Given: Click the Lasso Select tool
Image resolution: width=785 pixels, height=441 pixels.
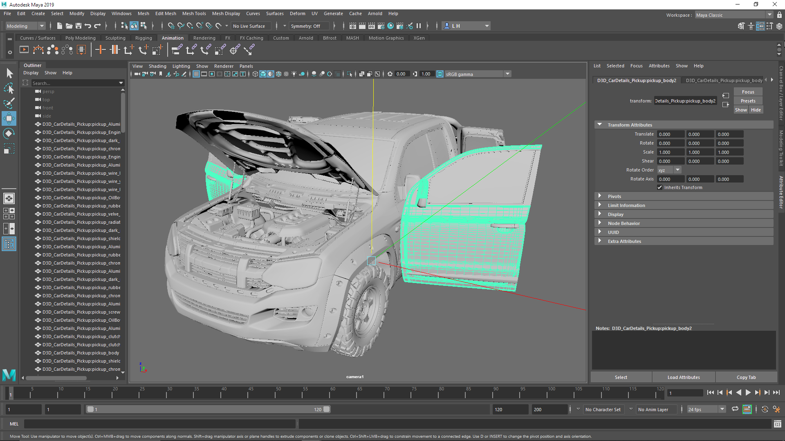Looking at the screenshot, I should pyautogui.click(x=9, y=88).
